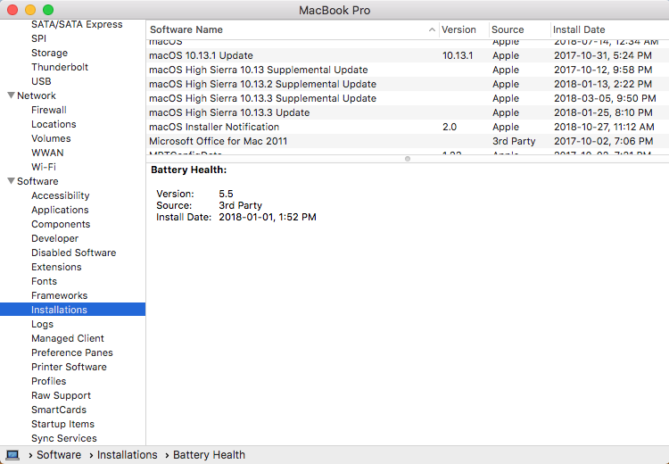Select Microsoft Office for Mac 2011 row
The image size is (669, 464).
click(x=408, y=141)
